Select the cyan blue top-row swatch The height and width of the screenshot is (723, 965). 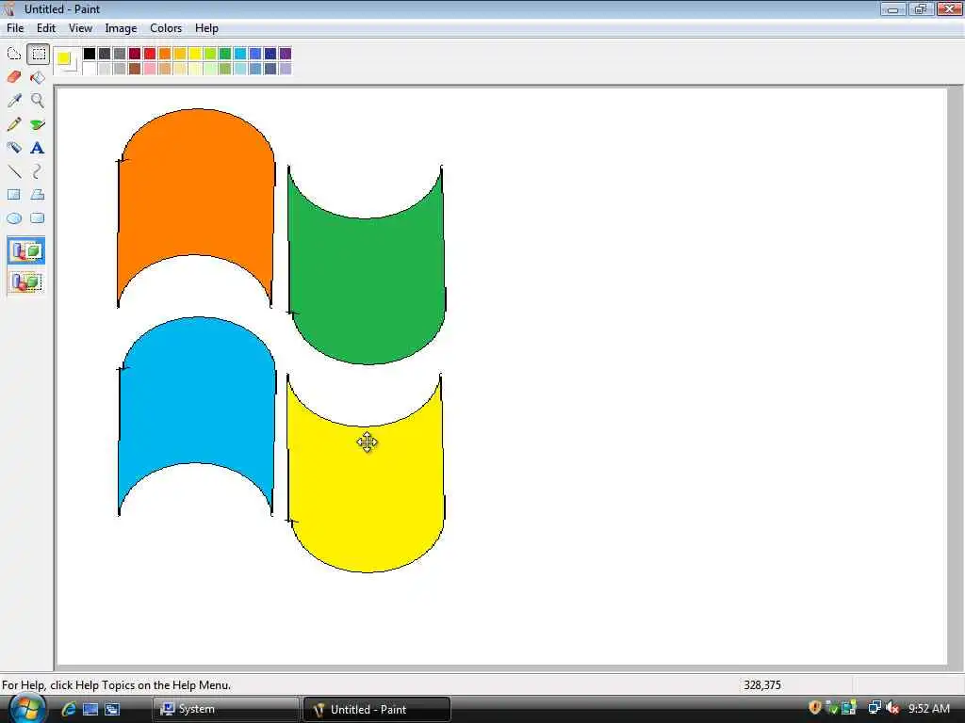point(240,54)
